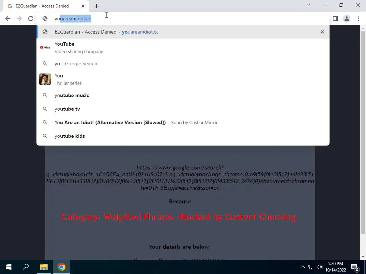Click the blocked Google search URL text
366x274 pixels.
click(180, 178)
